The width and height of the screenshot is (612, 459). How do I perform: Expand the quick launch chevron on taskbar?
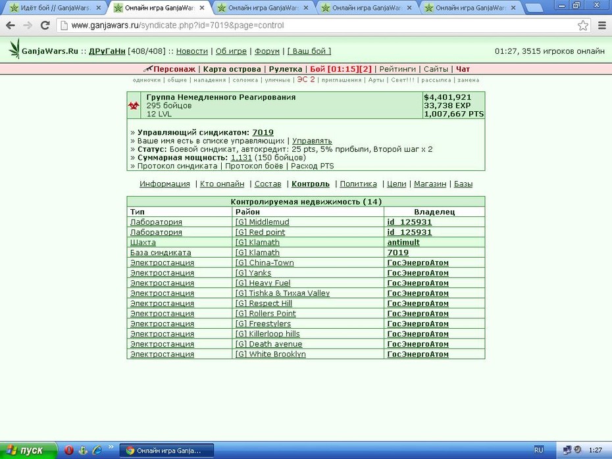click(x=111, y=447)
